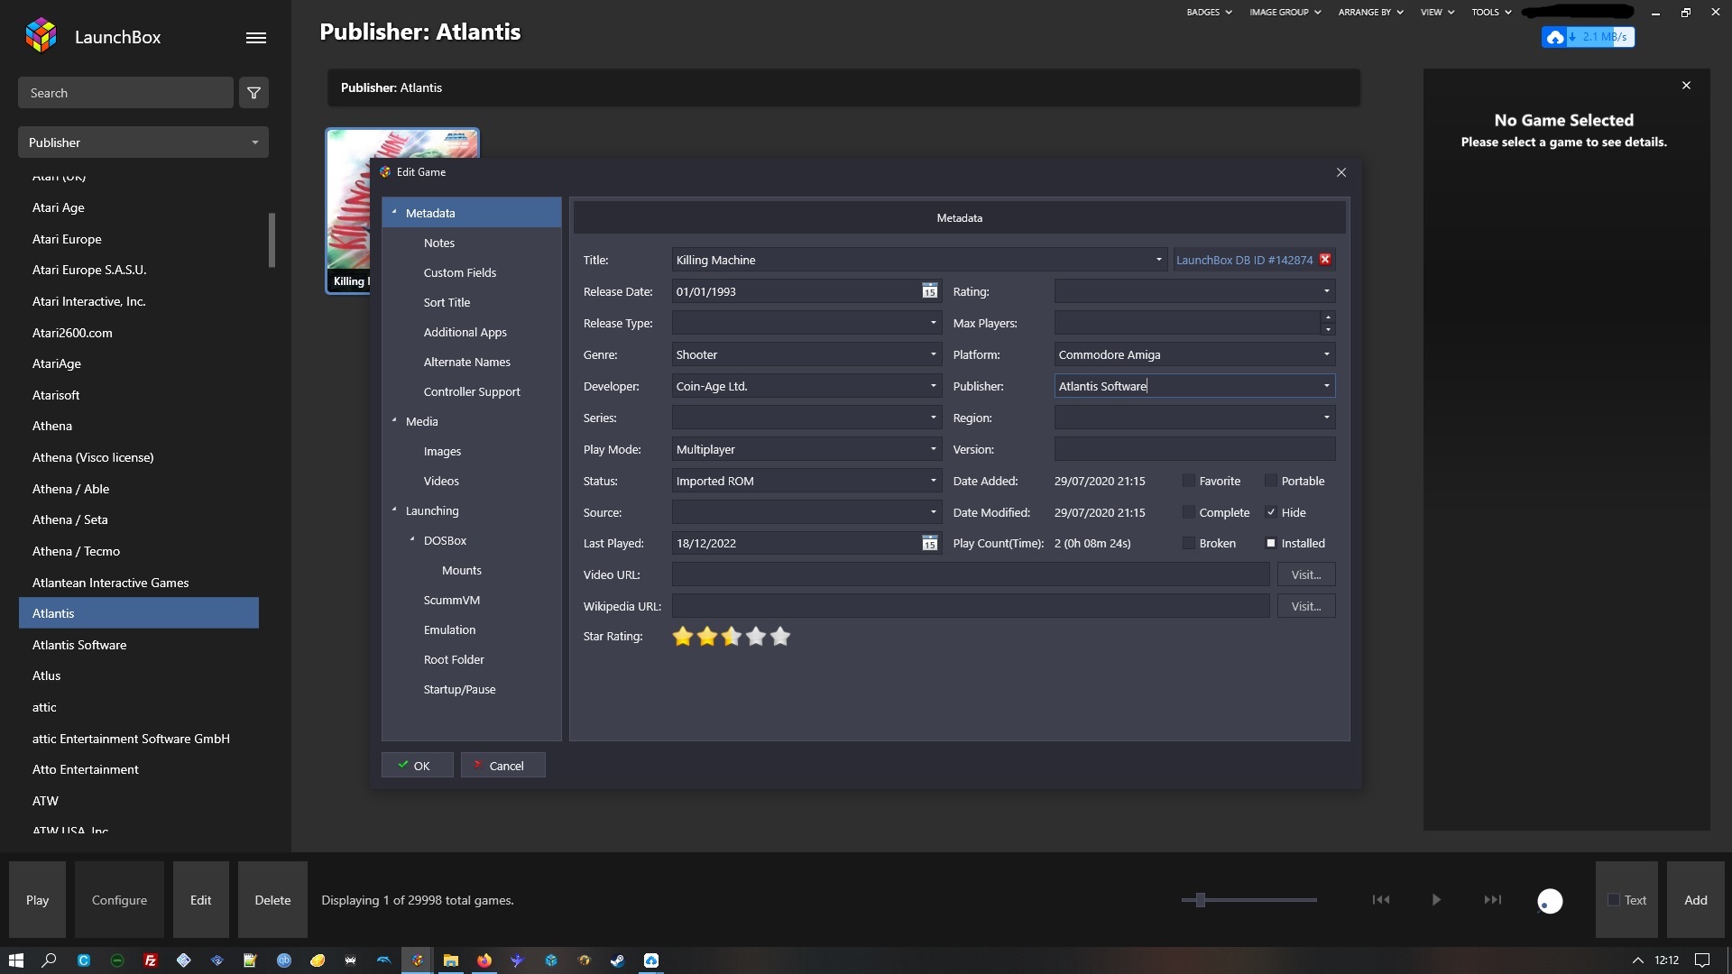1732x974 pixels.
Task: Open the View menu
Action: [1437, 13]
